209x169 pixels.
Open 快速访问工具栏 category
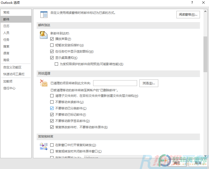(16, 74)
